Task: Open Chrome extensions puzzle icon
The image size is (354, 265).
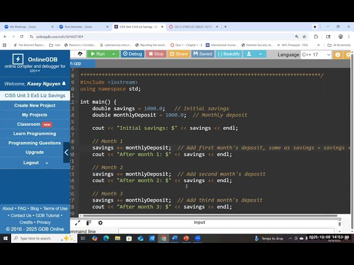Action: point(316,36)
